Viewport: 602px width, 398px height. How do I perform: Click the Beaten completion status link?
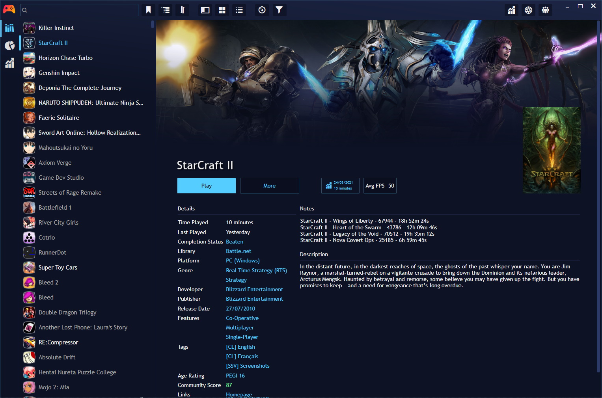coord(235,242)
